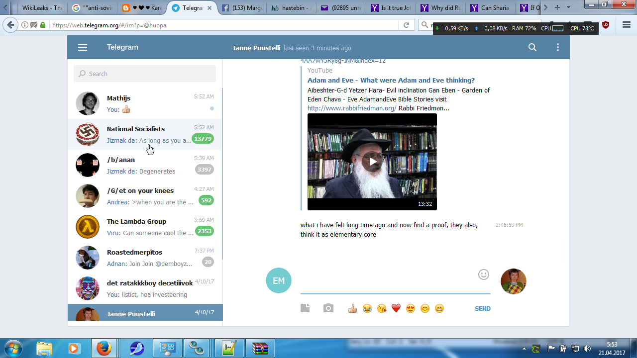Insert the heart eyes emoji
Viewport: 637px width, 358px height.
[x=411, y=309]
